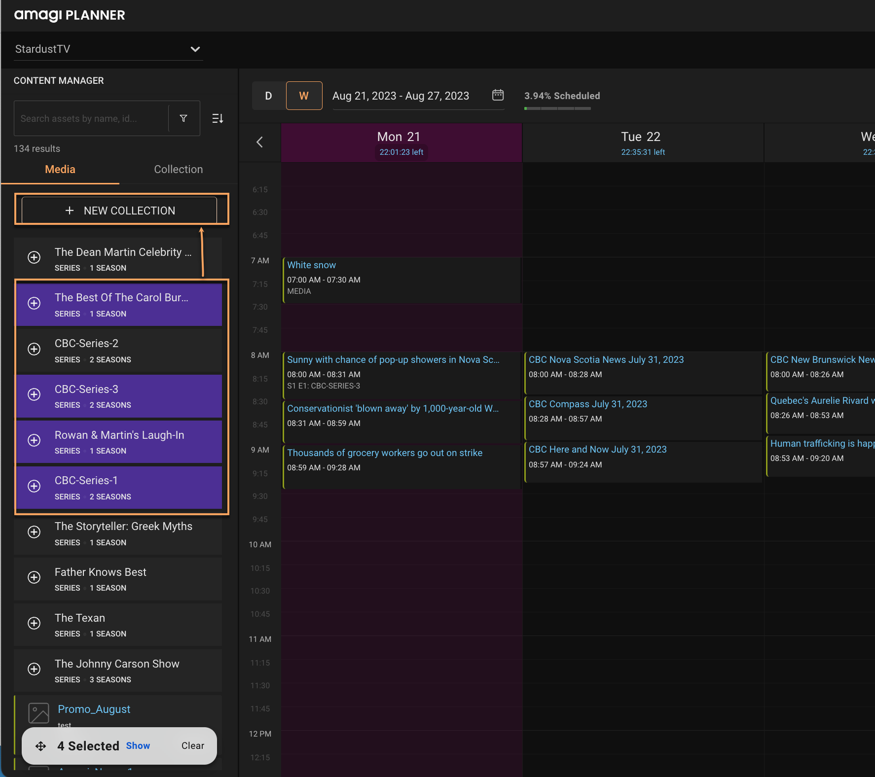875x777 pixels.
Task: Click the CBC-Series-3 row title
Action: 86,389
